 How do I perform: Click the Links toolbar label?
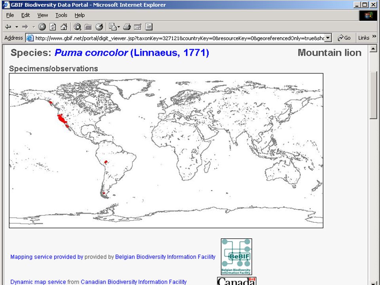363,38
